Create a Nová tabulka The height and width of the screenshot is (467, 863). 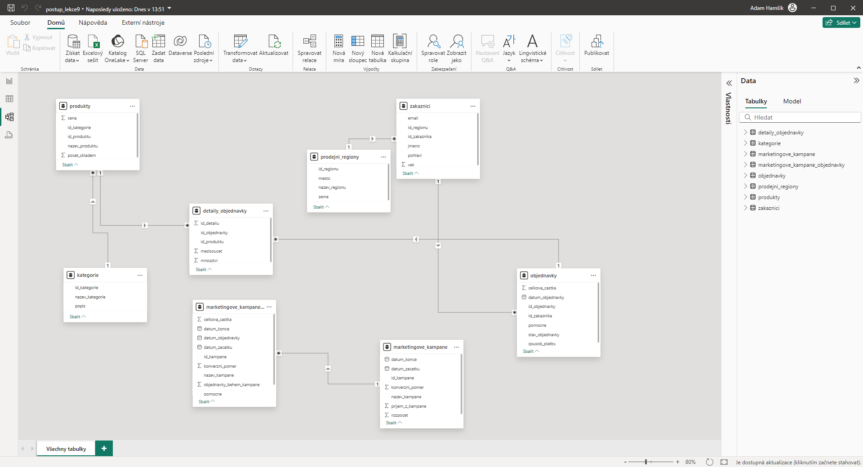pos(378,49)
